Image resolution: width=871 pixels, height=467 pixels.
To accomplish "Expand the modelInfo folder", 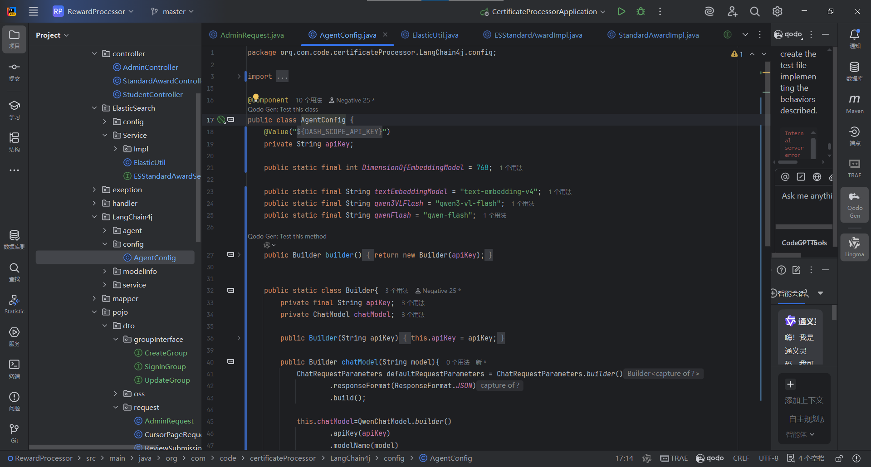I will [x=105, y=271].
